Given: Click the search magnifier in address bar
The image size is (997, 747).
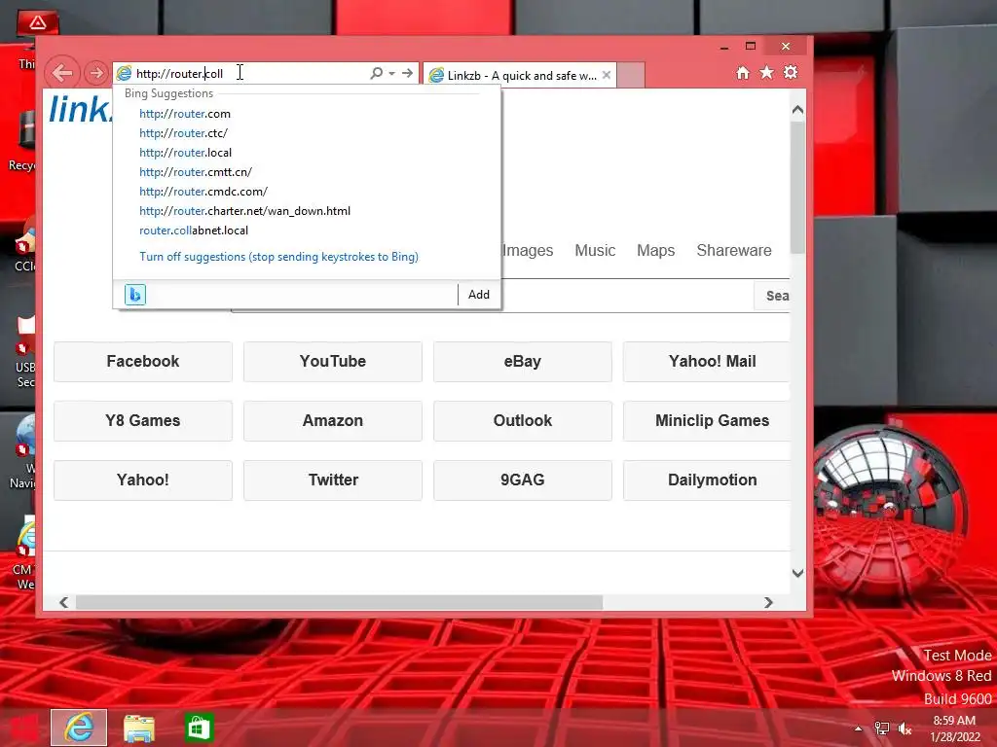Looking at the screenshot, I should click(x=377, y=73).
